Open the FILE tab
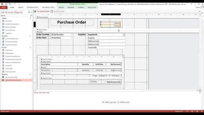Viewport: 204px width, 115px height. point(4,7)
